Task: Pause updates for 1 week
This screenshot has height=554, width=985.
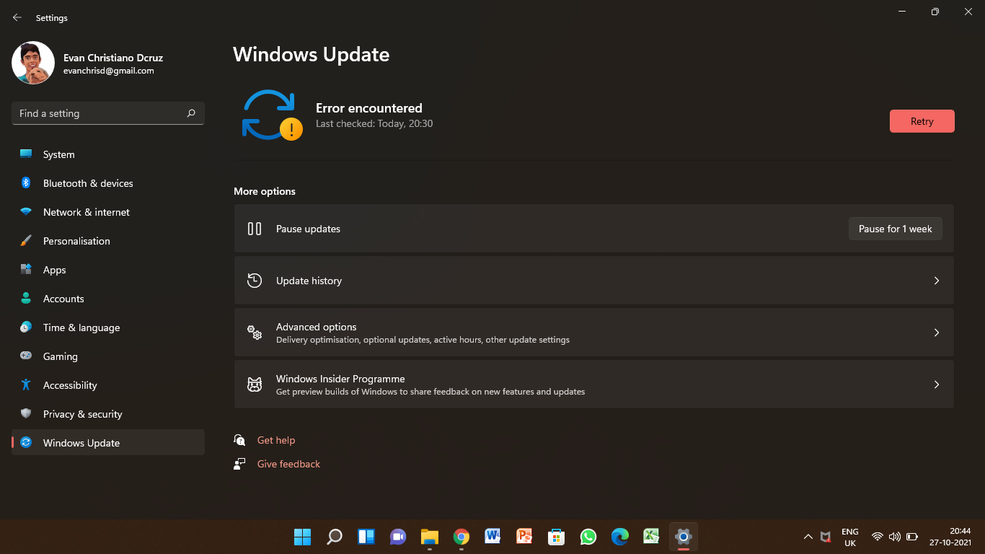Action: tap(895, 229)
